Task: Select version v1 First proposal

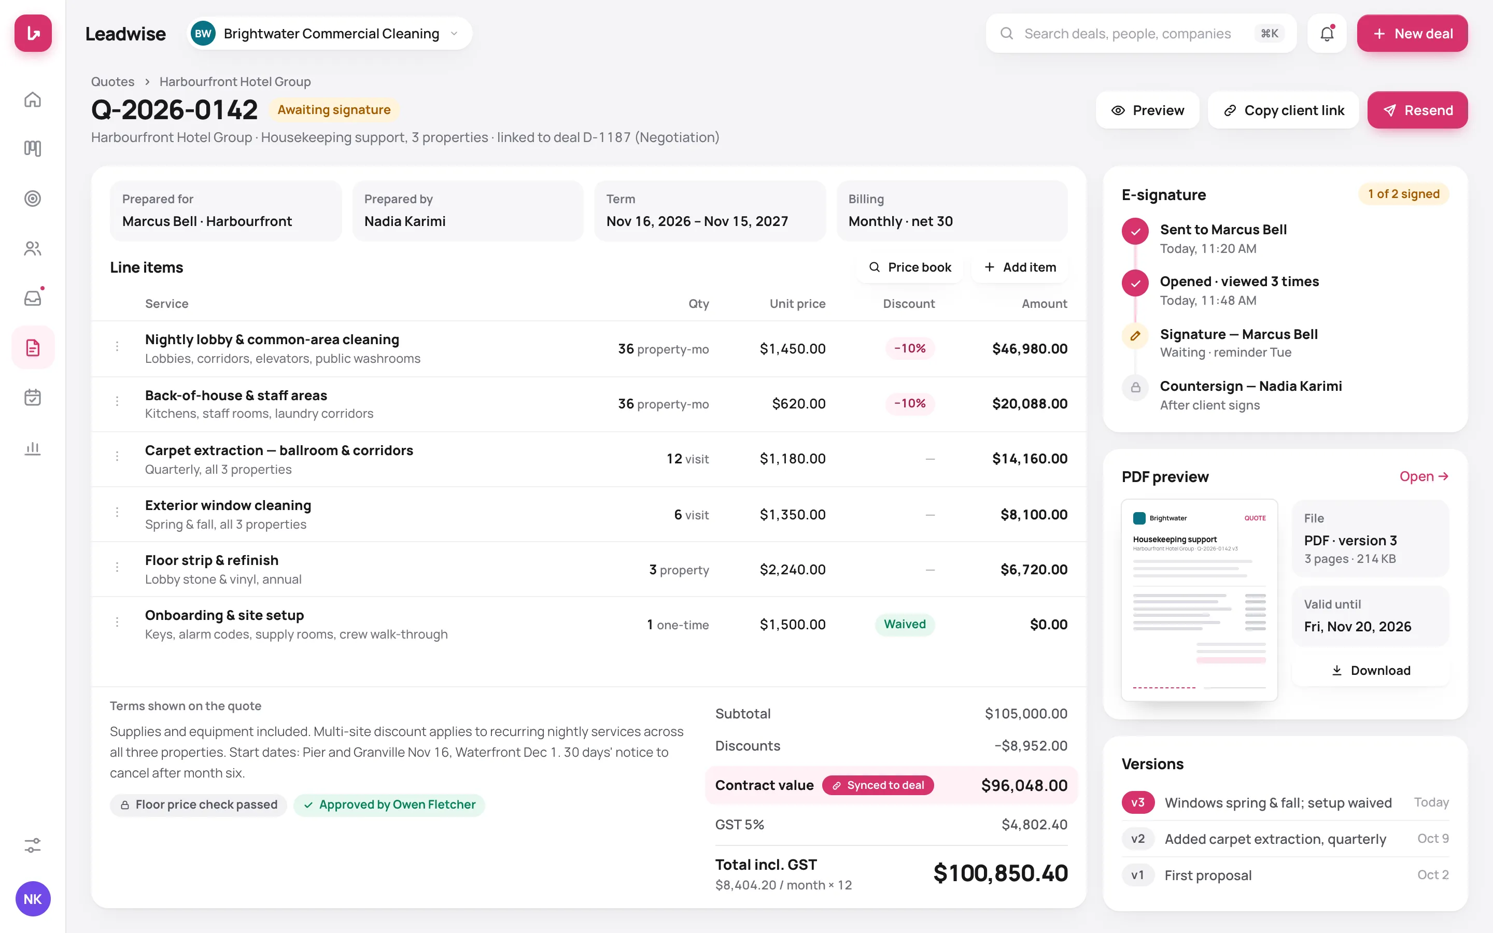Action: [x=1285, y=875]
